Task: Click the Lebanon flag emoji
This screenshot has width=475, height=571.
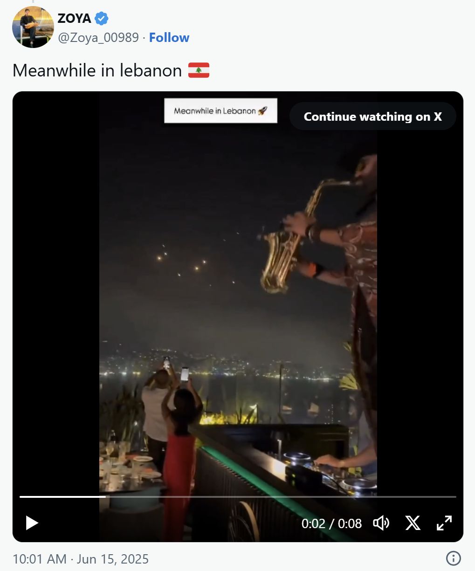Action: (x=199, y=70)
